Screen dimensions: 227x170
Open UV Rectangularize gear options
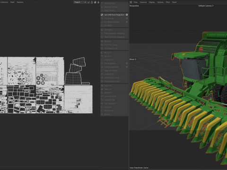(127, 67)
